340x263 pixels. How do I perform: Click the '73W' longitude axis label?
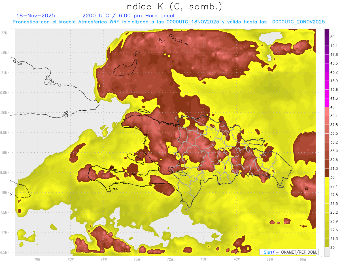[137, 259]
